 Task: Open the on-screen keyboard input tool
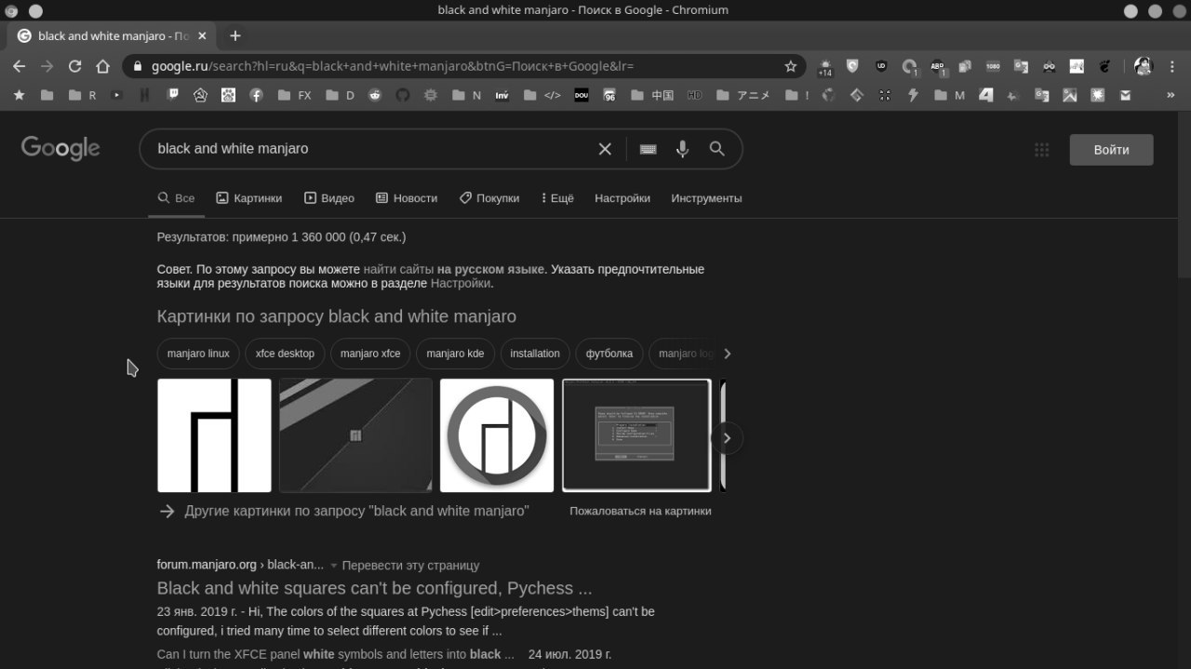(x=649, y=149)
